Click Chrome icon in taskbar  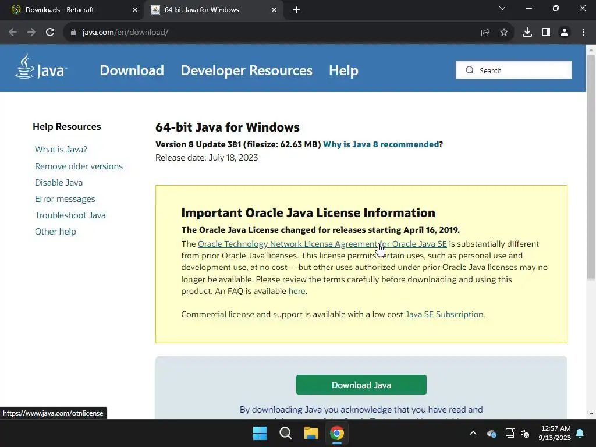click(337, 433)
